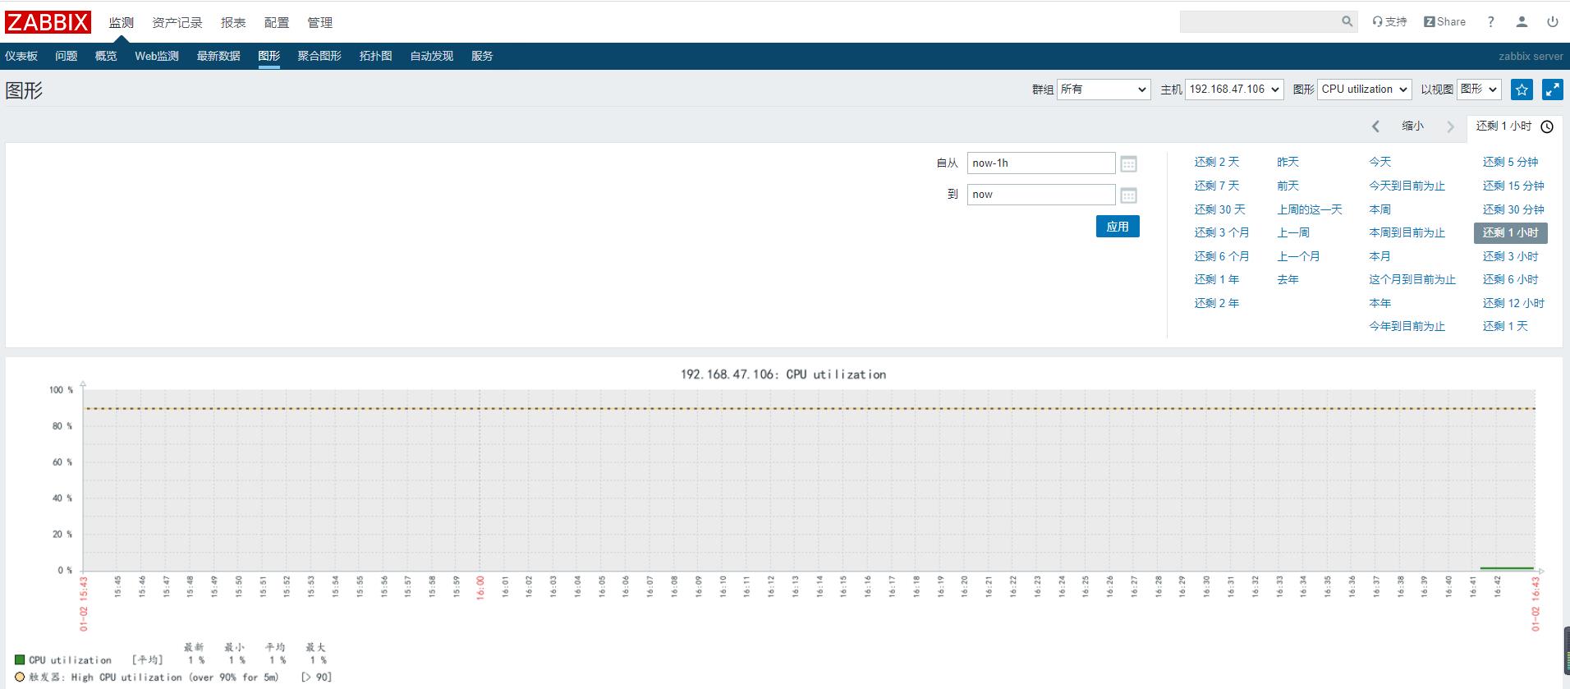Select Yesterday range

click(x=1288, y=162)
